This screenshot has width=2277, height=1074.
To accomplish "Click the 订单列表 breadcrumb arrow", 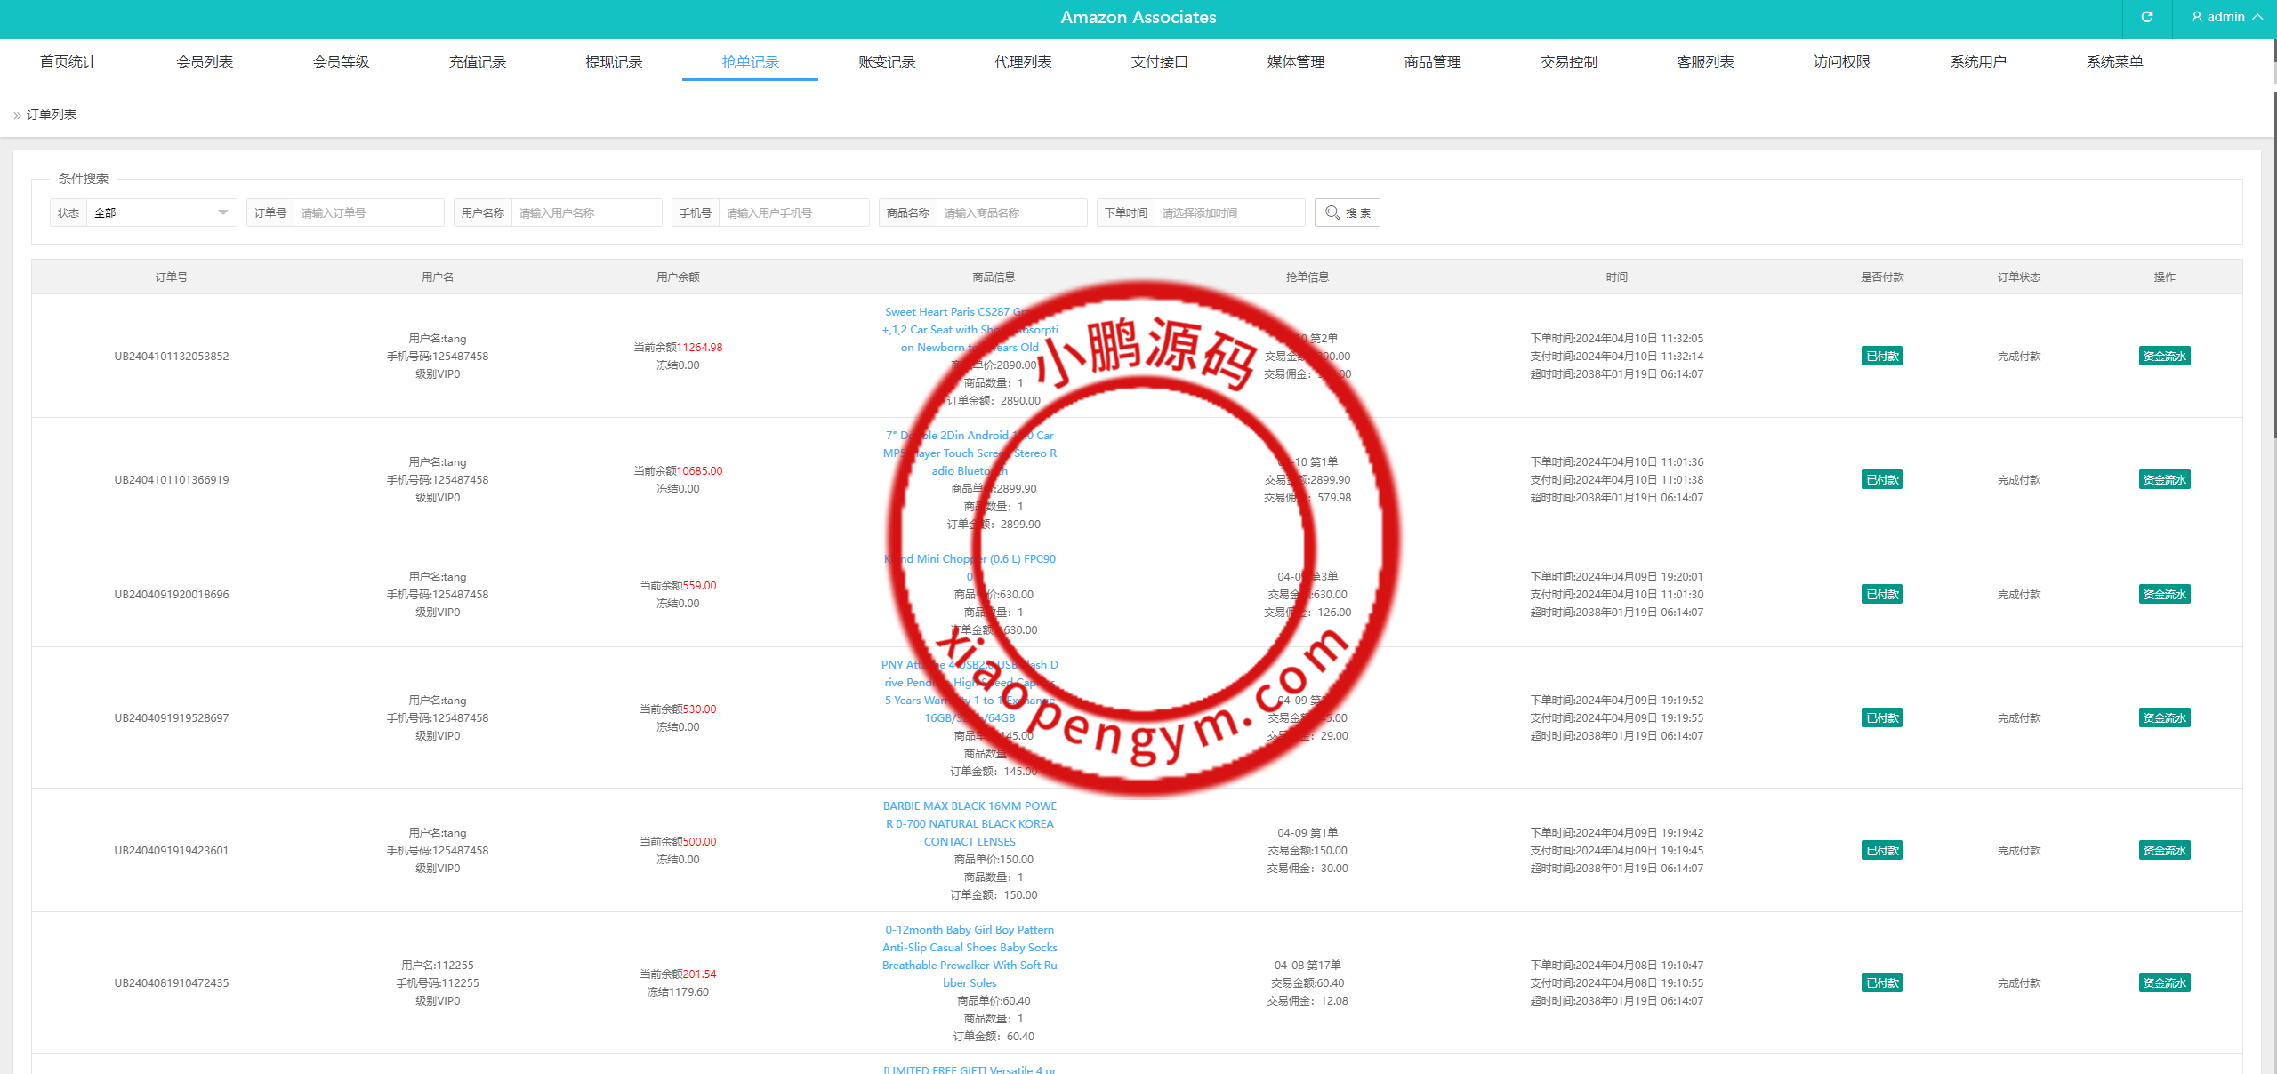I will coord(17,116).
